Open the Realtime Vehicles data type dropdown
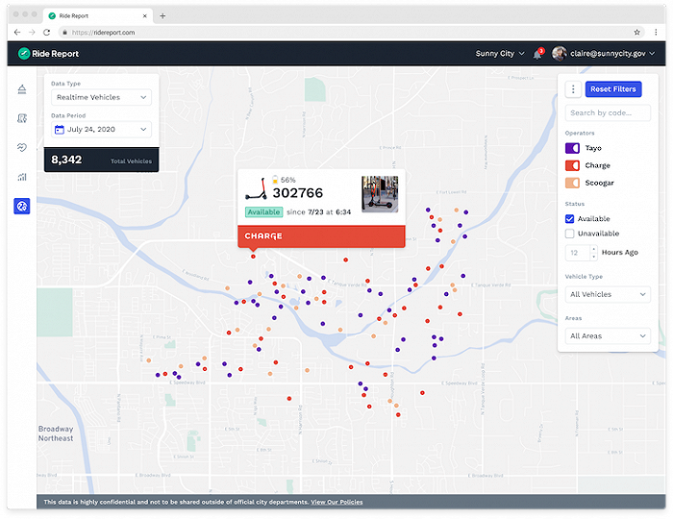The image size is (673, 519). (x=102, y=97)
